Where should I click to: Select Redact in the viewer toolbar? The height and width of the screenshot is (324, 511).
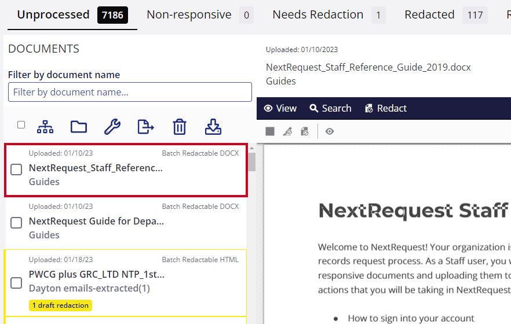[x=386, y=108]
